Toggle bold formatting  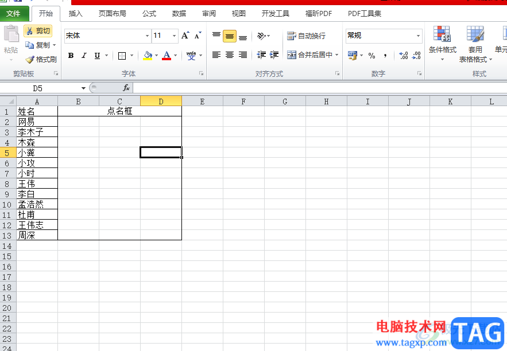click(x=71, y=56)
